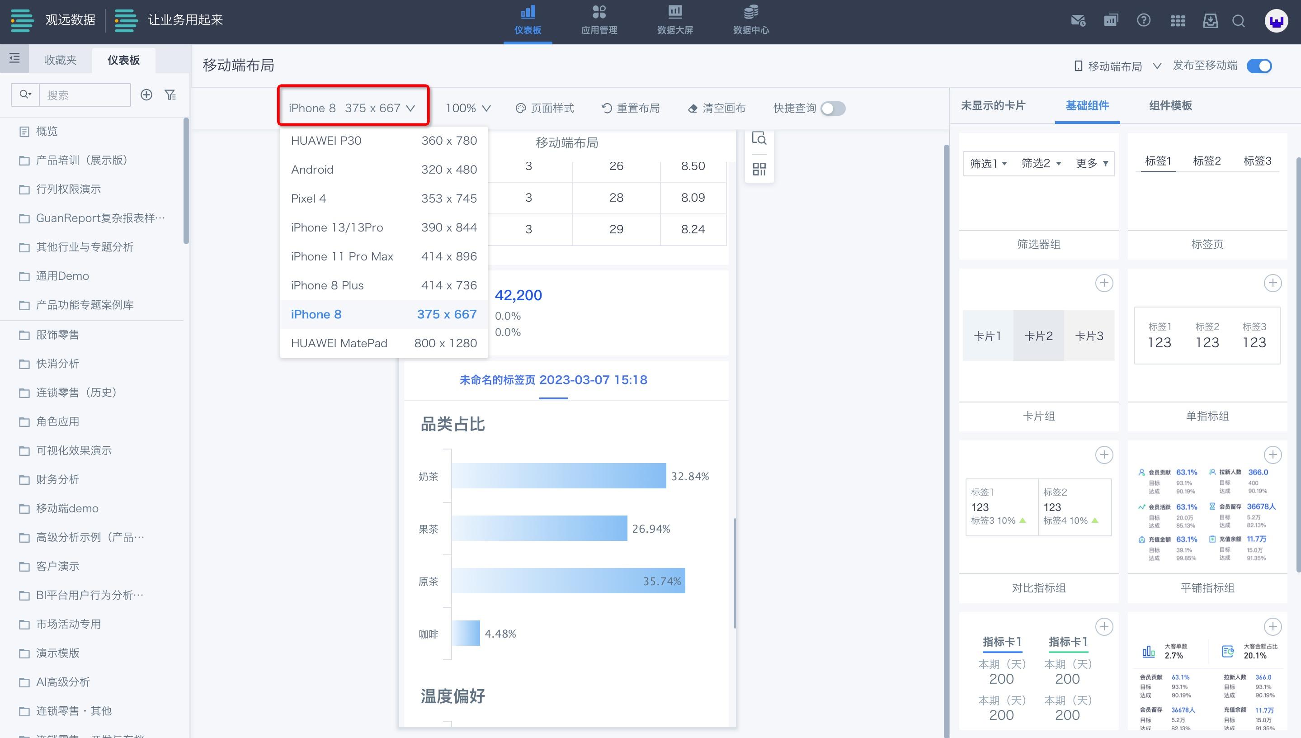Select 标签2 in 标签页 component preview

pyautogui.click(x=1207, y=161)
